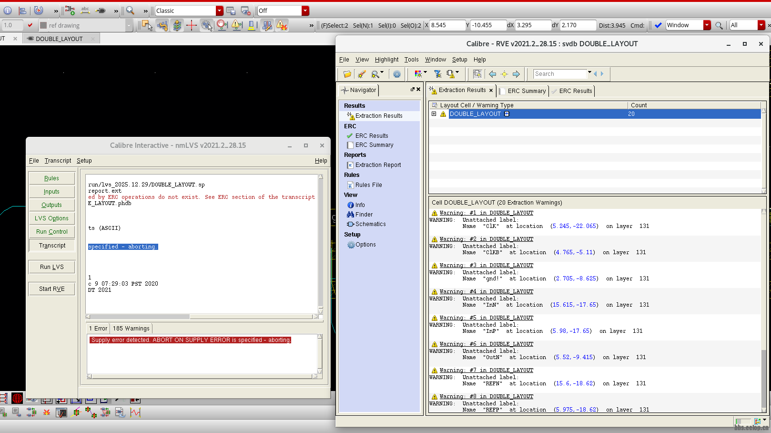Click the blue gear options icon in RVE
Viewport: 771px width, 433px height.
click(396, 74)
